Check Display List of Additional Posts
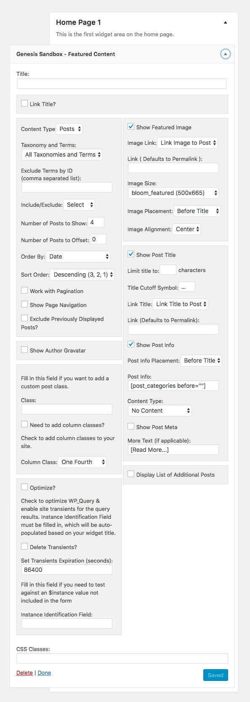This screenshot has height=702, width=250. coord(131,474)
